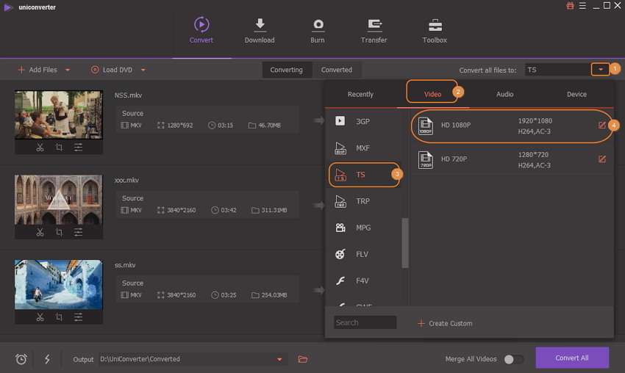Switch to the Device tab

[x=576, y=94]
